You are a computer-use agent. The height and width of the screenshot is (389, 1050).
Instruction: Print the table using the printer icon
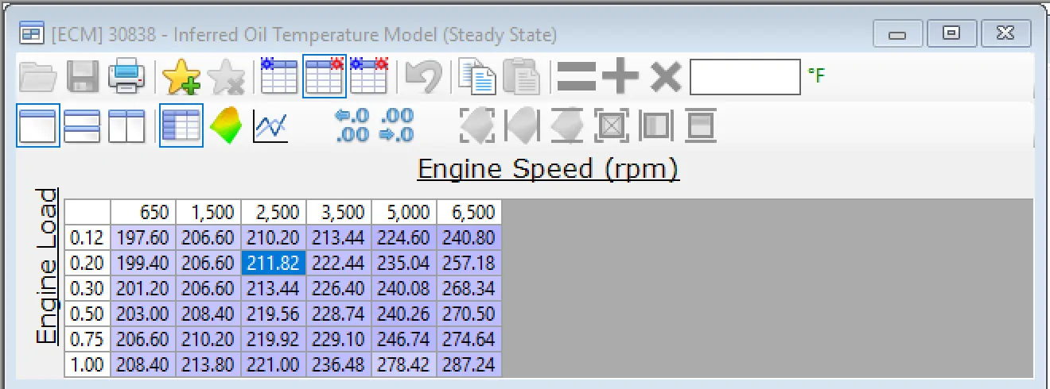[127, 77]
